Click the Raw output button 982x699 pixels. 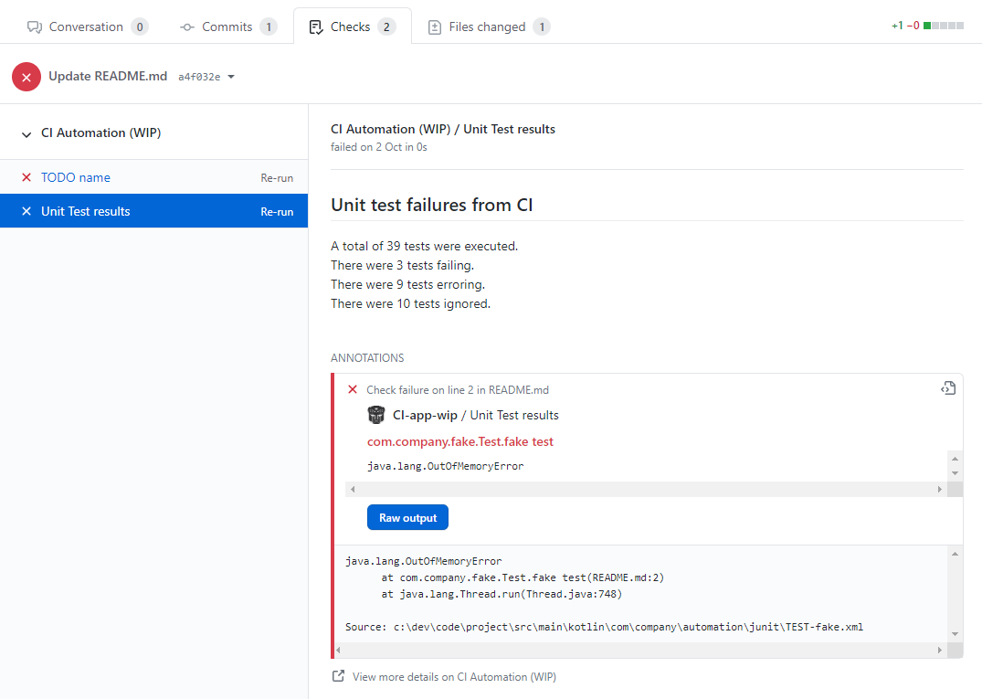[x=407, y=517]
